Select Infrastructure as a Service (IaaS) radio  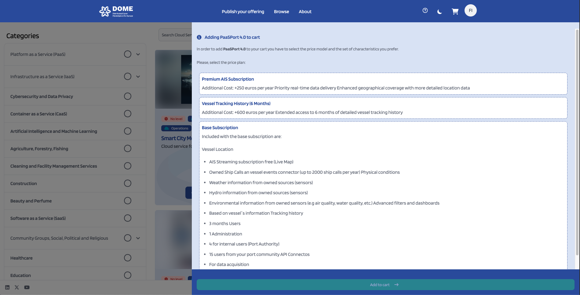(x=128, y=76)
